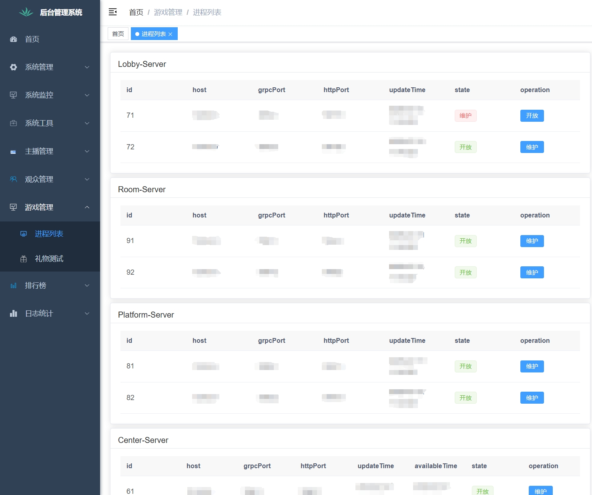Click 维护 button for Platform-Server 82
This screenshot has height=495, width=592.
(x=532, y=398)
